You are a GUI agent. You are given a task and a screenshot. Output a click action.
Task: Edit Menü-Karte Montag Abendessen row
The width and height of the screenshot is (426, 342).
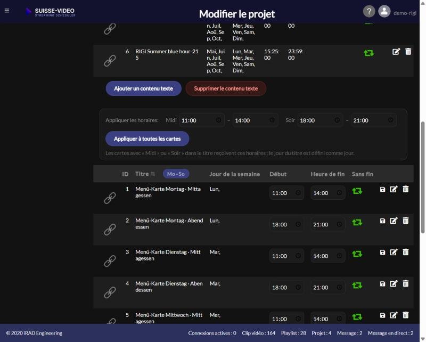point(394,221)
